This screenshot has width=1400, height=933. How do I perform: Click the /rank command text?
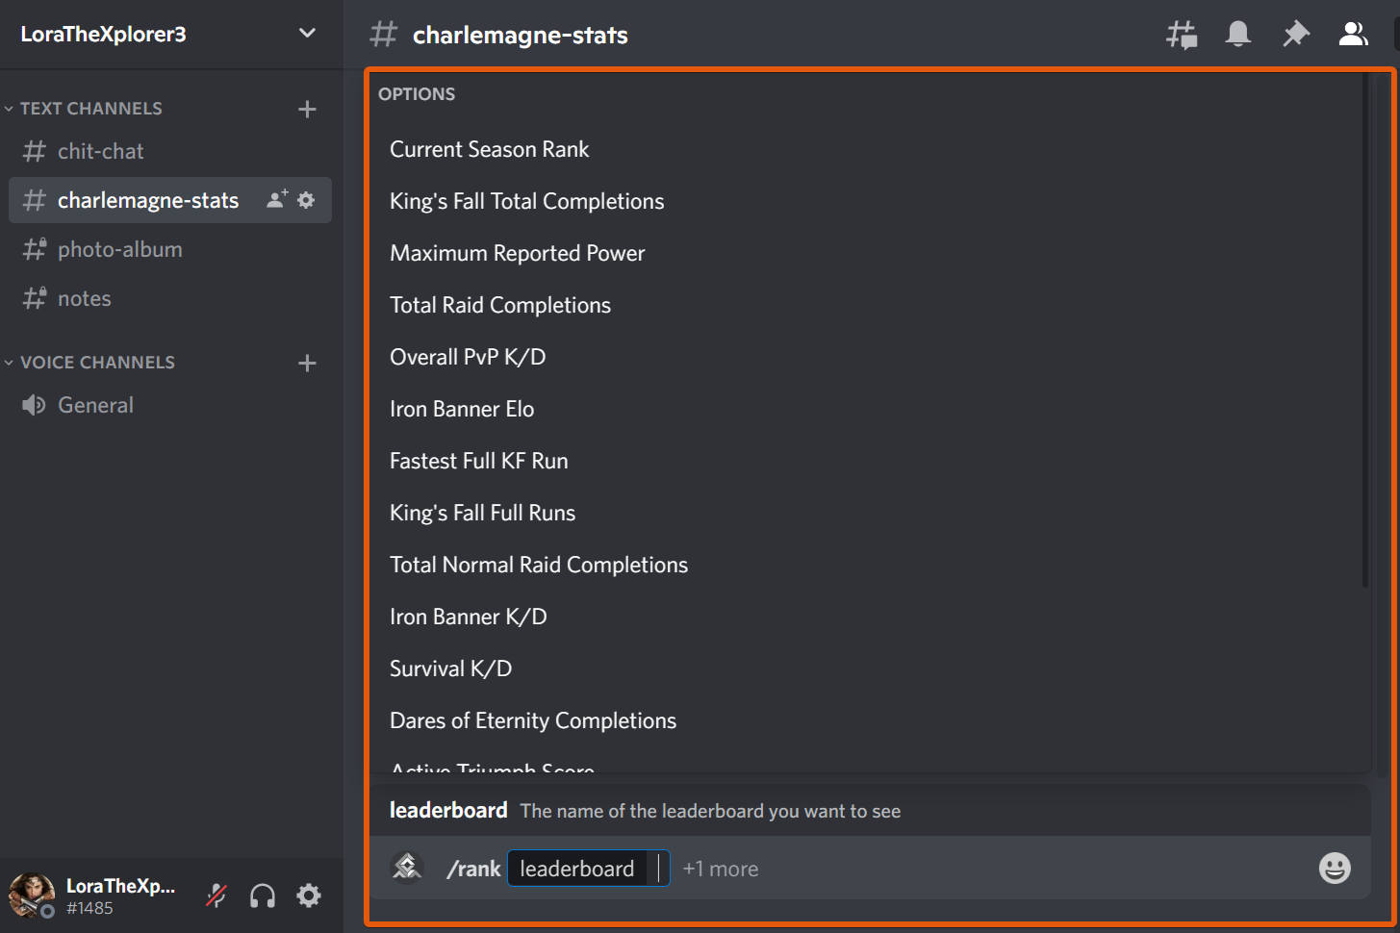(473, 869)
